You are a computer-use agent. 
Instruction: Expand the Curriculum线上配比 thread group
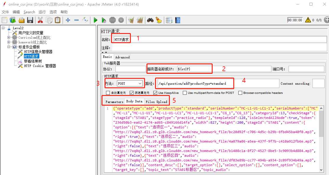point(9,37)
